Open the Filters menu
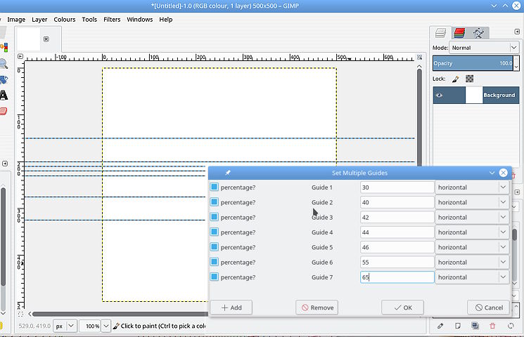The width and height of the screenshot is (524, 337). pyautogui.click(x=112, y=20)
